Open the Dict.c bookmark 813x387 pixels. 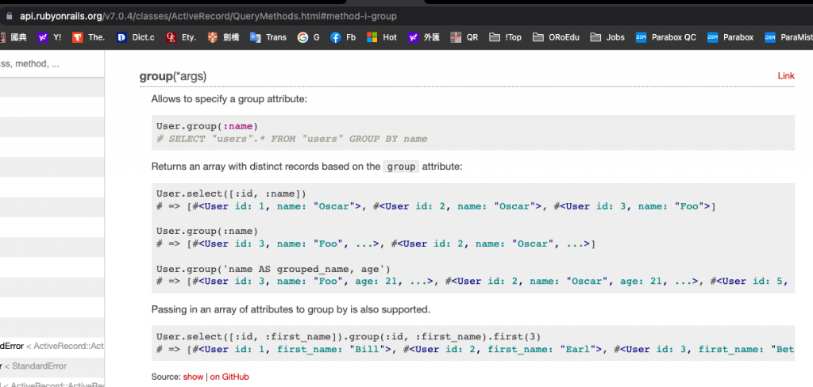136,37
